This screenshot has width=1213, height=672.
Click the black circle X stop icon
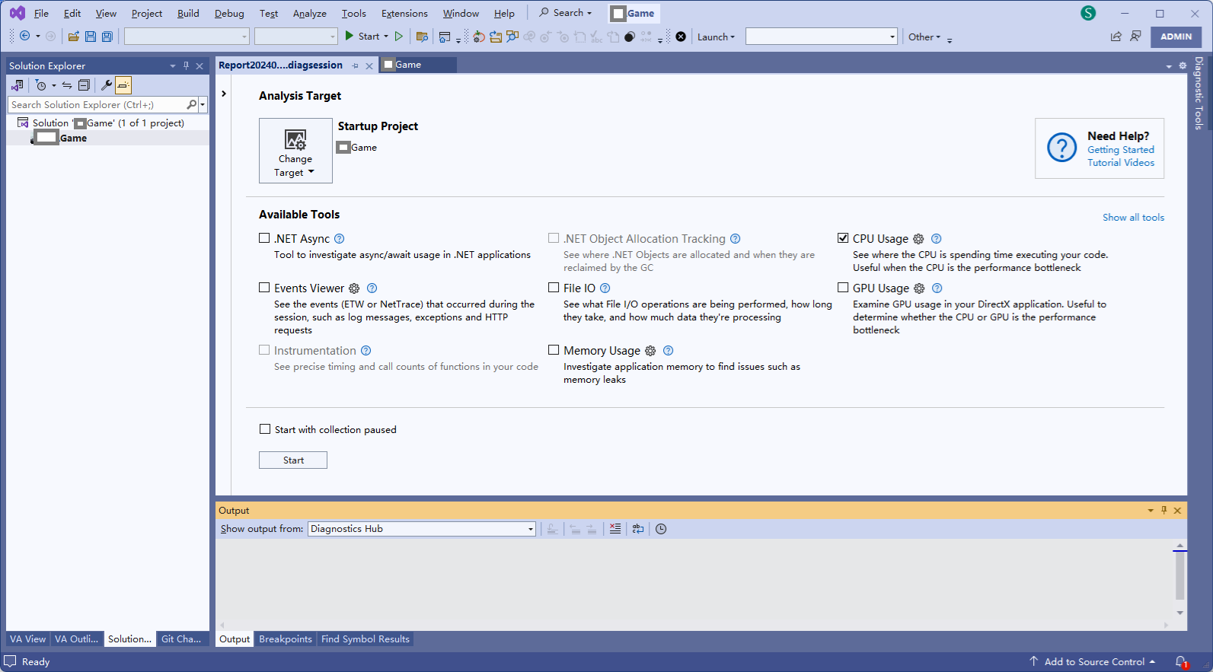(681, 37)
